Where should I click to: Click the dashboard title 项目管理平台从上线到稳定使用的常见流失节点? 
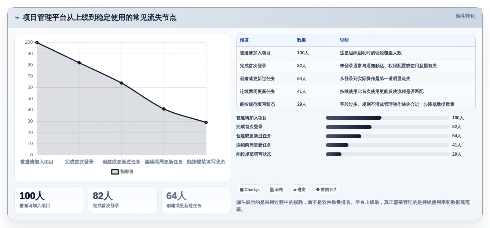(99, 17)
